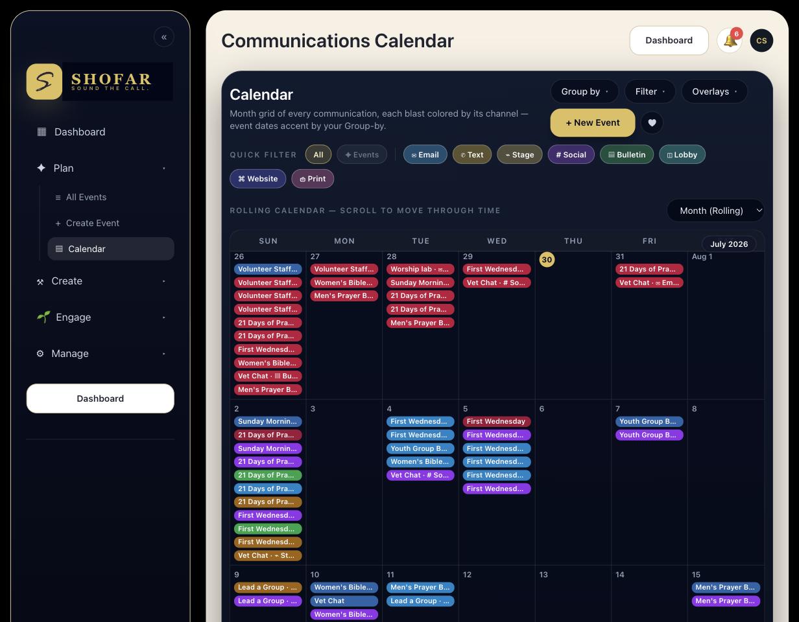Click the white Dashboard button in sidebar
799x622 pixels.
(101, 398)
